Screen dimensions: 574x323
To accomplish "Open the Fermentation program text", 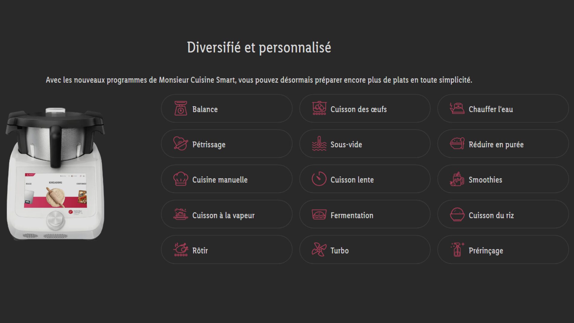I will coord(352,215).
